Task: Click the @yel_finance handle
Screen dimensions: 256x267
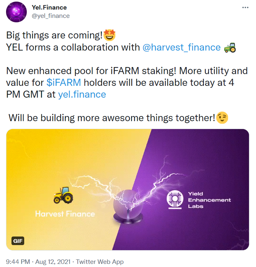Action: coord(51,16)
